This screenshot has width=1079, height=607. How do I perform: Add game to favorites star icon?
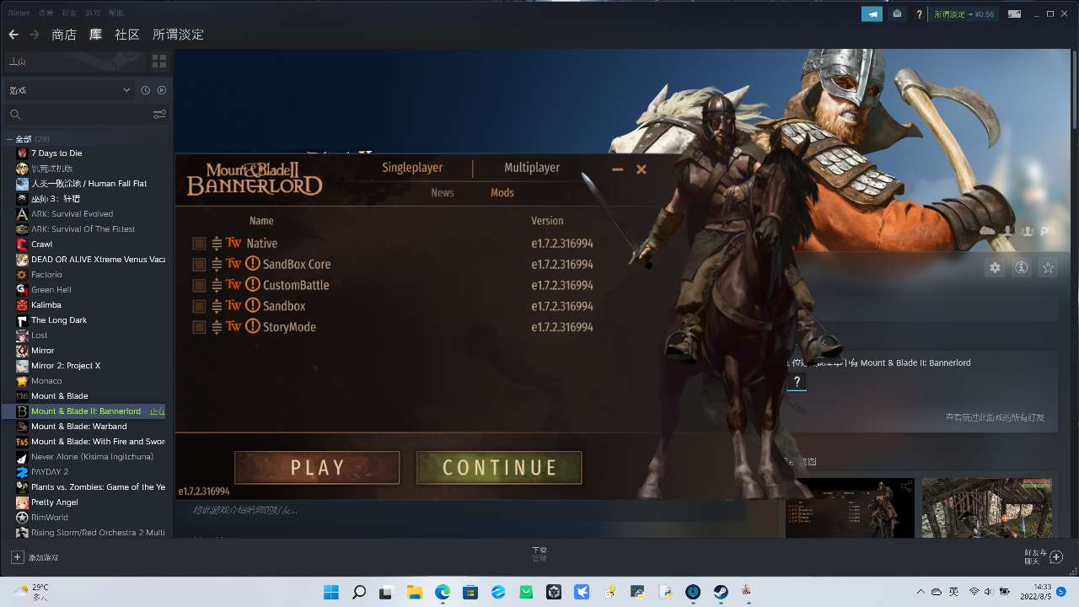(1048, 267)
